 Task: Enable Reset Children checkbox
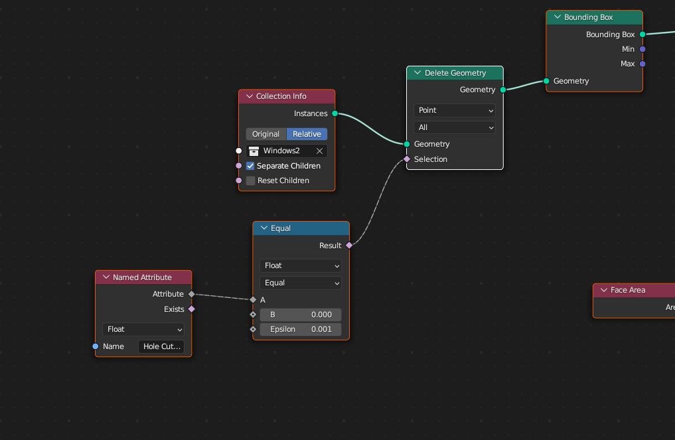click(x=250, y=181)
